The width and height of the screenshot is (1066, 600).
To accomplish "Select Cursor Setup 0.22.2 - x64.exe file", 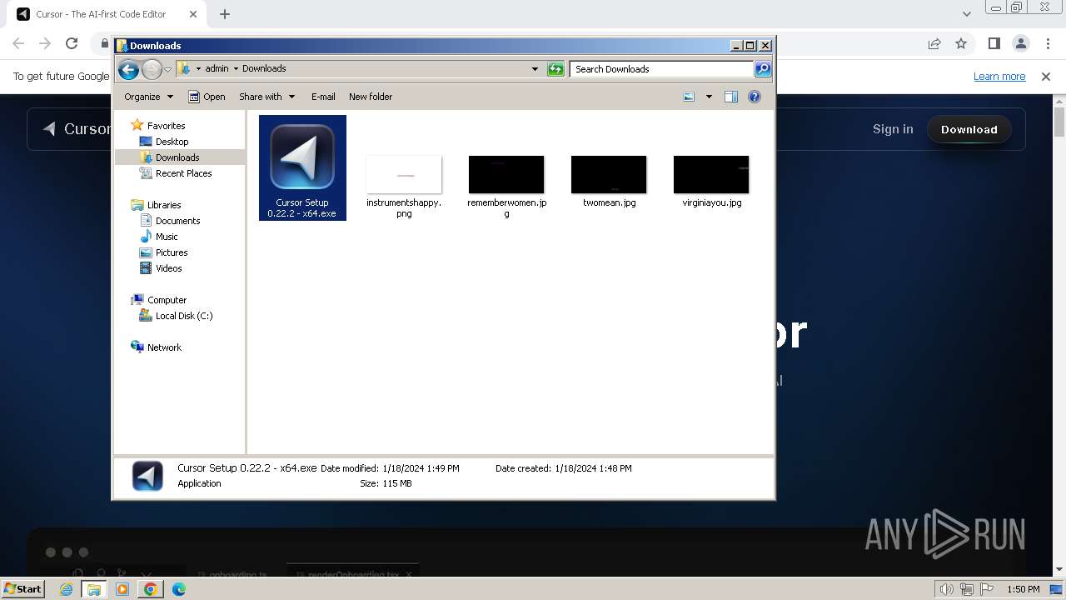I will (302, 168).
